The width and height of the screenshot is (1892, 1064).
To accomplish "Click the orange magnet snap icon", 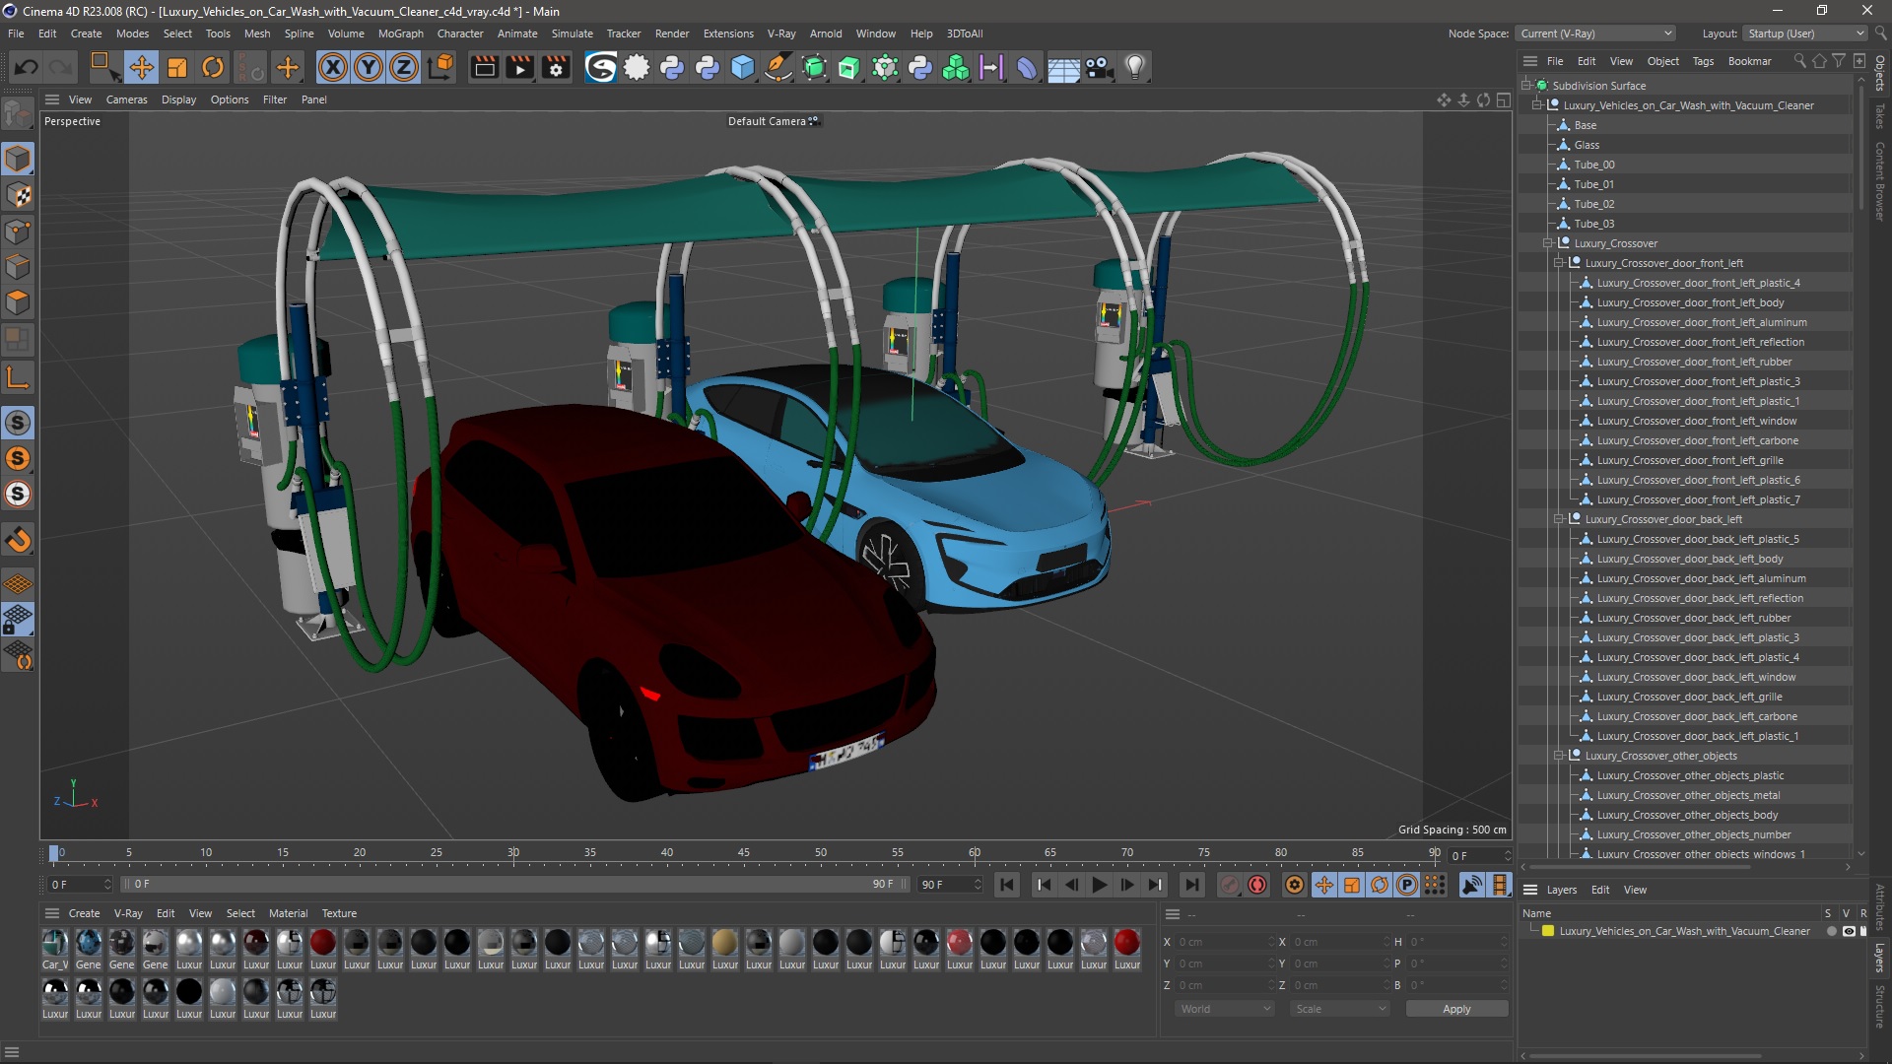I will pos(18,540).
